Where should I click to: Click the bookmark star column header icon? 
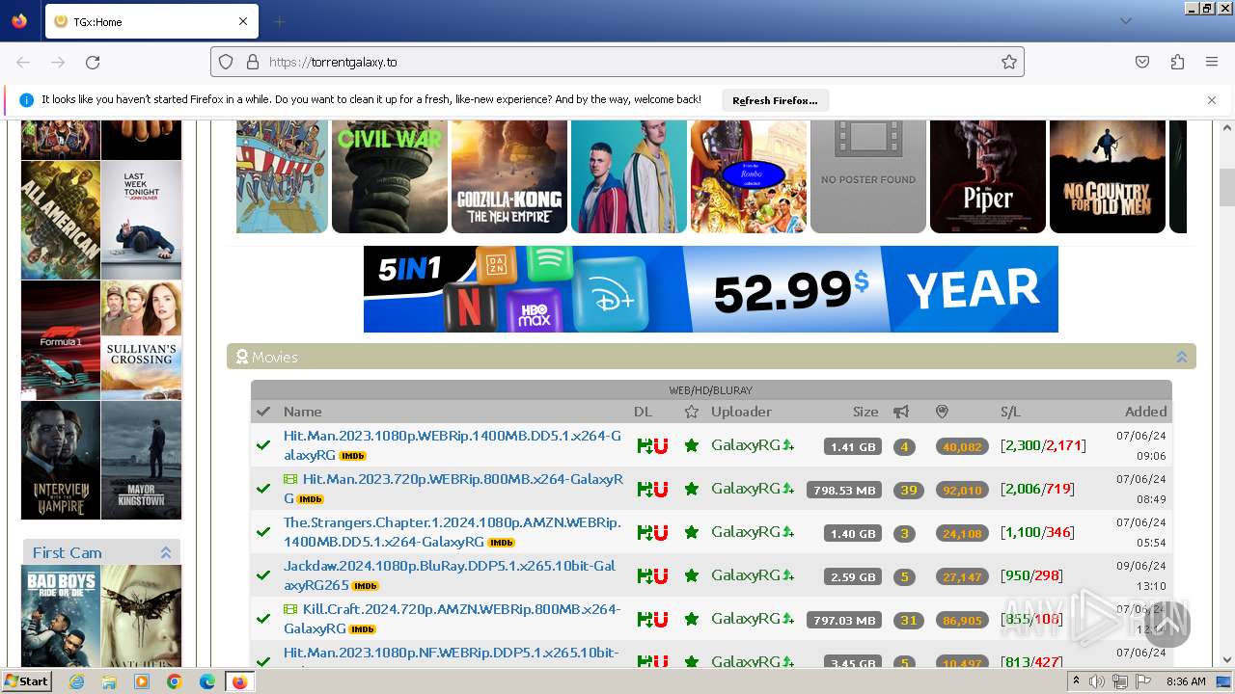(691, 412)
